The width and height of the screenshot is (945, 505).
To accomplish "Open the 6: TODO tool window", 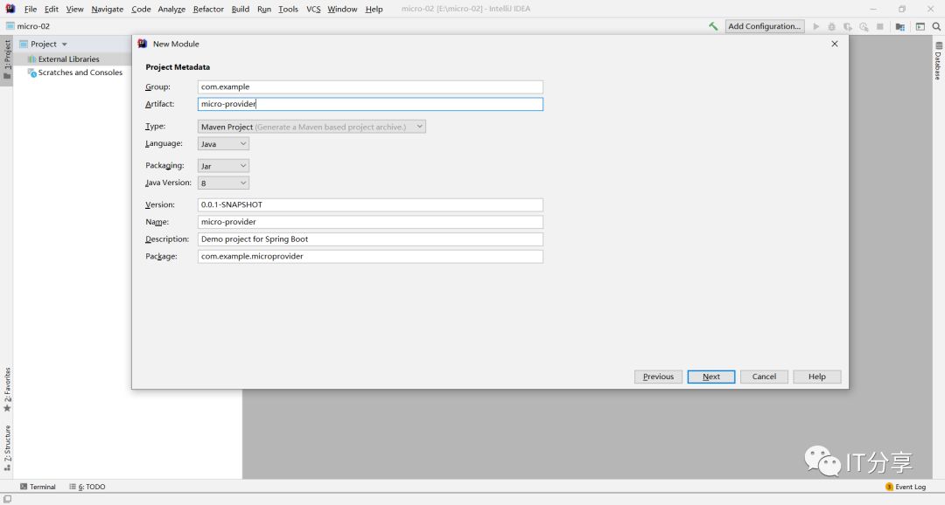I will pos(87,487).
